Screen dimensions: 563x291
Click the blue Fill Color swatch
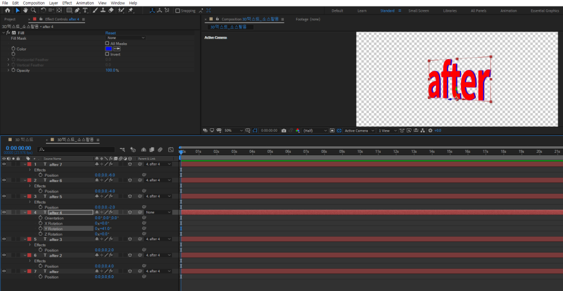point(109,49)
